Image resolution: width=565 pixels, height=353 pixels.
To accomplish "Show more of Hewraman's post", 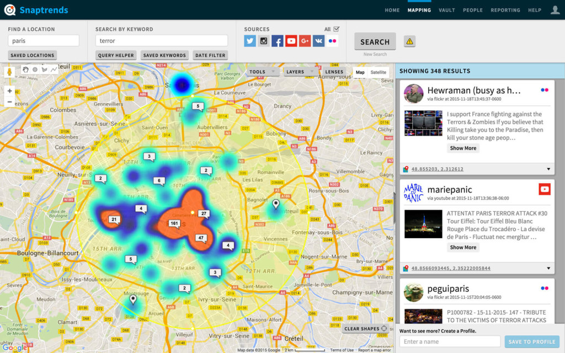I will (x=463, y=148).
